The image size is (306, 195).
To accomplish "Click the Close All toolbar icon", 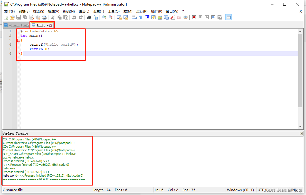I will click(x=38, y=17).
